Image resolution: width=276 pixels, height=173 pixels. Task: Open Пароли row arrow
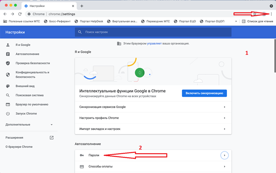point(224,155)
